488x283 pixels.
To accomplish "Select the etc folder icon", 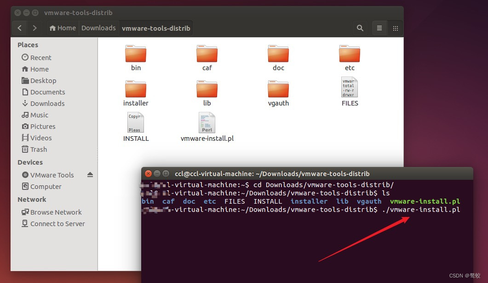I will point(350,54).
